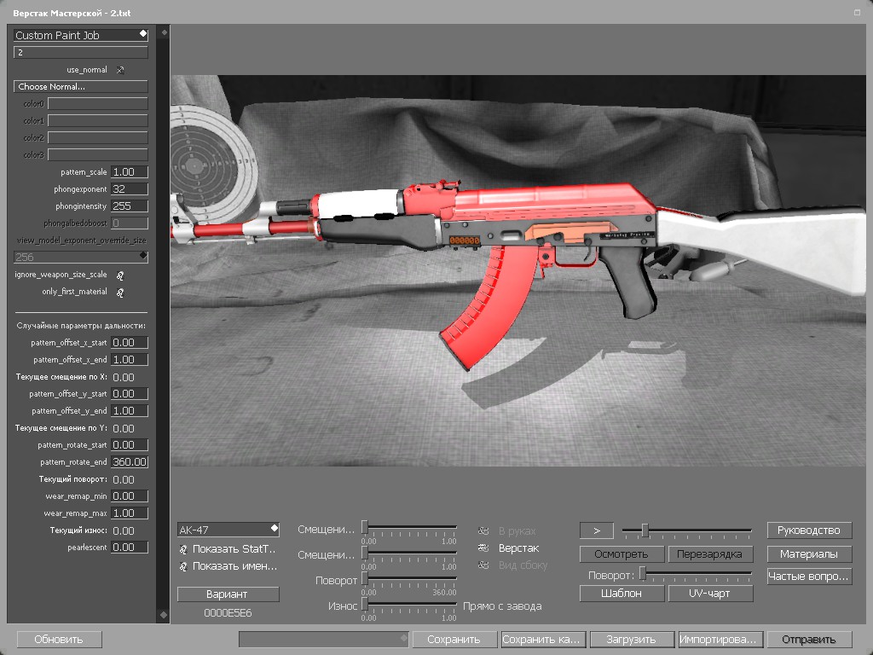873x655 pixels.
Task: Pick the color2 swatch
Action: 98,137
